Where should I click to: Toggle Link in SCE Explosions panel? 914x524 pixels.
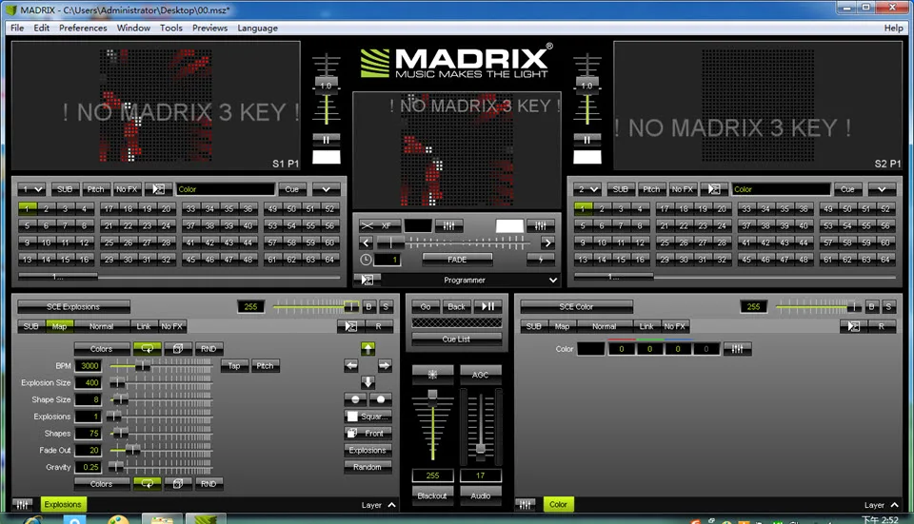144,326
